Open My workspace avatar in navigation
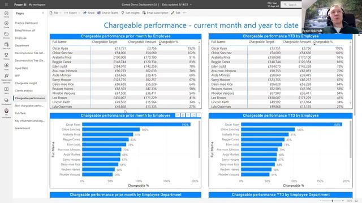Viewport: 362px width, 203px height. point(6,113)
